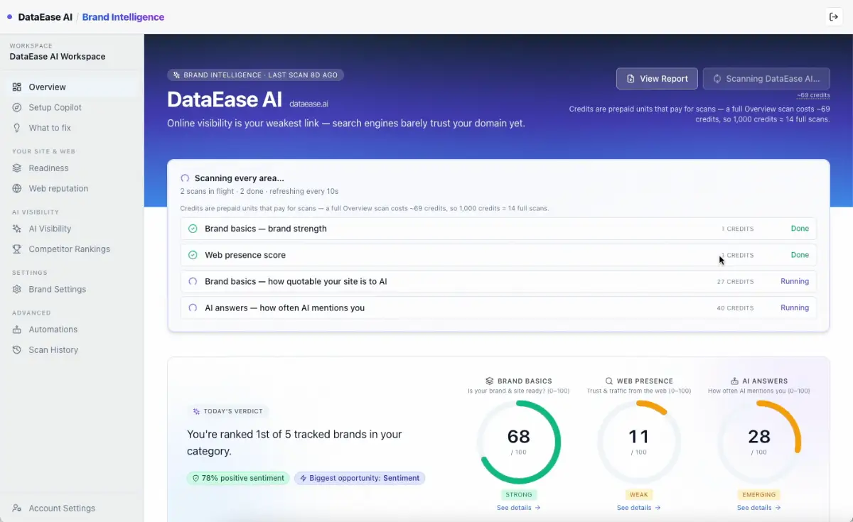Click the green check icon for Brand basics — brand strength
The width and height of the screenshot is (853, 522).
point(193,229)
